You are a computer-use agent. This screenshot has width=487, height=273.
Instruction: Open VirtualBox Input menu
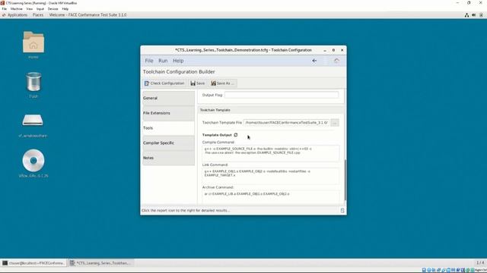pyautogui.click(x=40, y=9)
